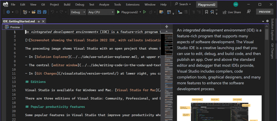Start Without Debugging outline play icon
Viewport: 277px width, 121px height.
coord(145,12)
